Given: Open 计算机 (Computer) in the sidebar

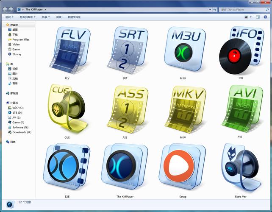Looking at the screenshot, I should (14, 103).
